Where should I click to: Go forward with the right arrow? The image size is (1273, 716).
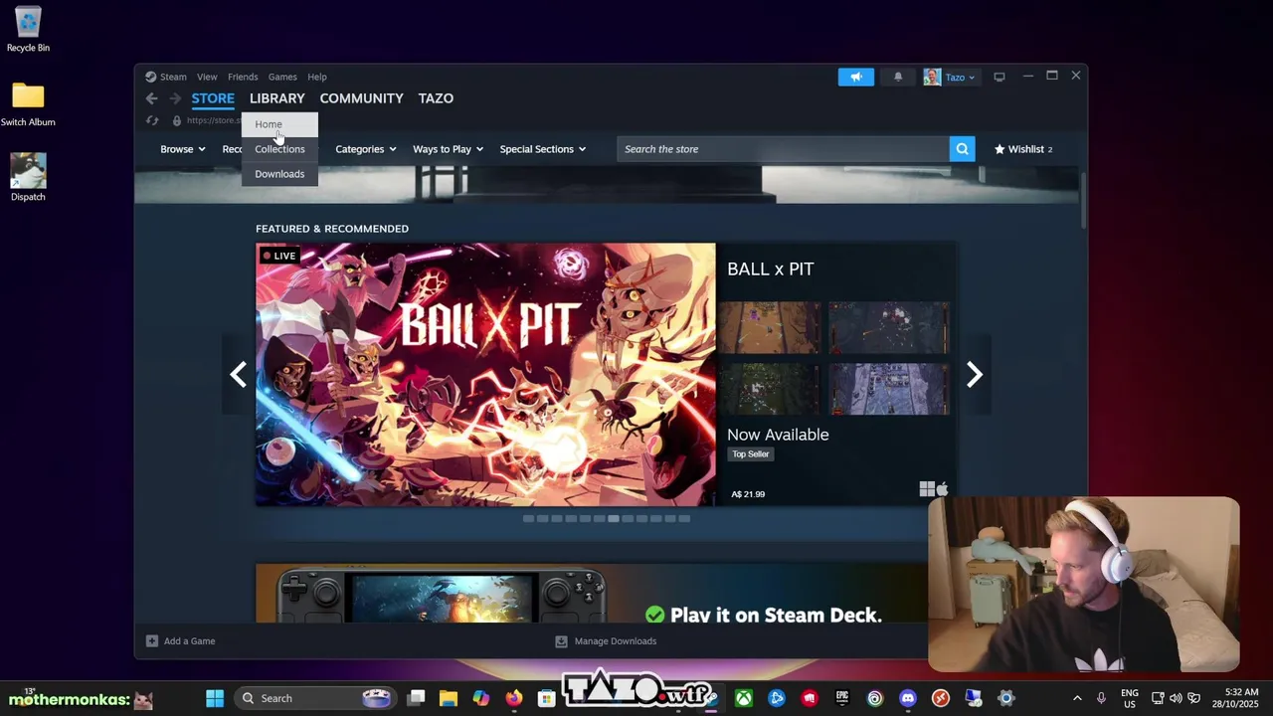(175, 98)
